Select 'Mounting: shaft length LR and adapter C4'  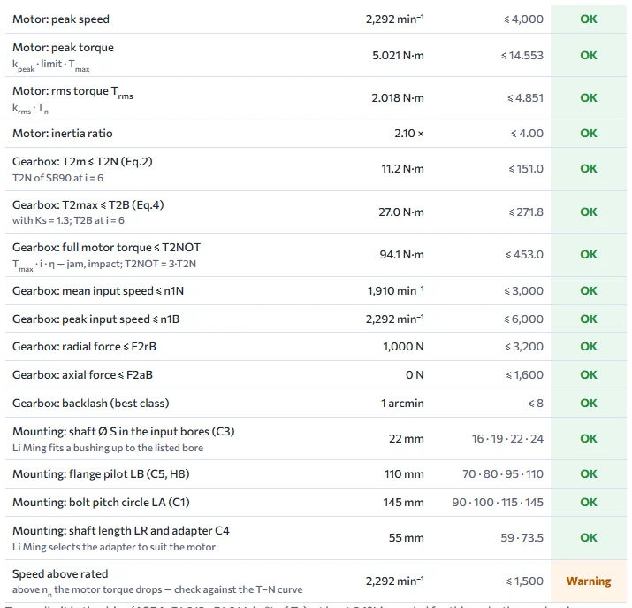(121, 531)
